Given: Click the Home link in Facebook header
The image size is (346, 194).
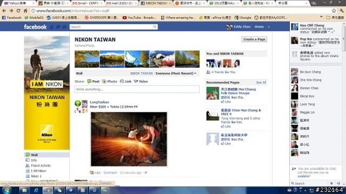Looking at the screenshot, I should pyautogui.click(x=259, y=27).
